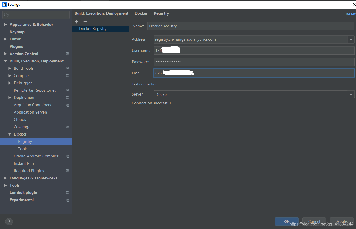The height and width of the screenshot is (229, 356).
Task: Expand Appearance & Behavior section
Action: 5,25
